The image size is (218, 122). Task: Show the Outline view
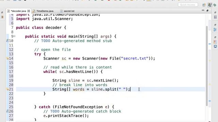coord(215,29)
